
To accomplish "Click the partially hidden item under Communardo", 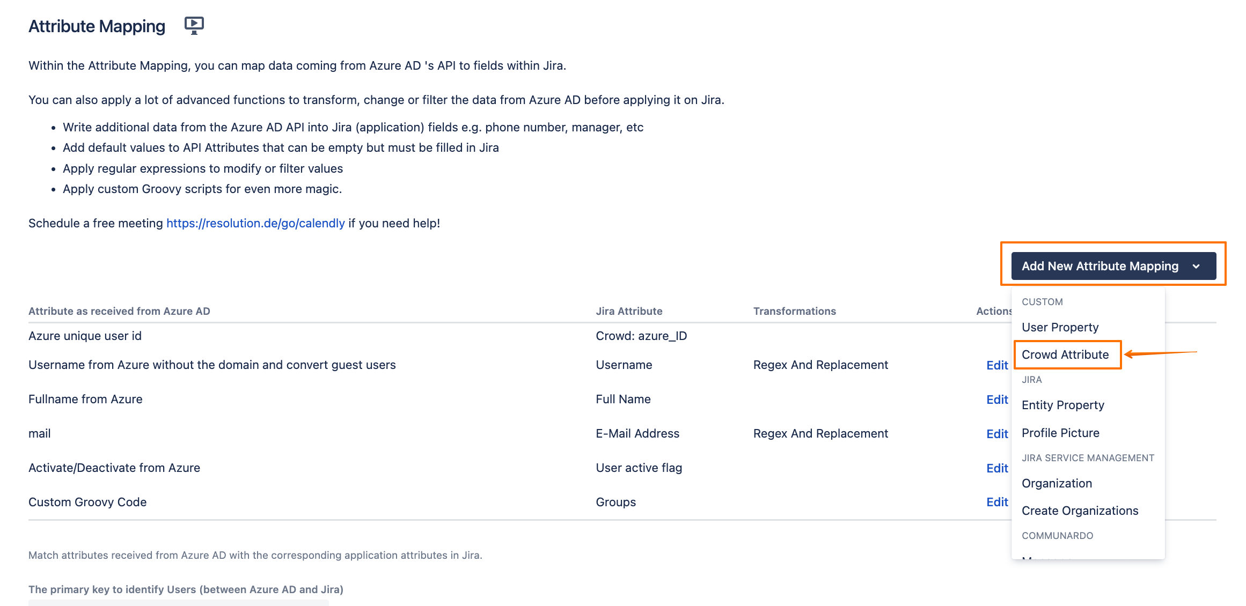I will point(1046,557).
